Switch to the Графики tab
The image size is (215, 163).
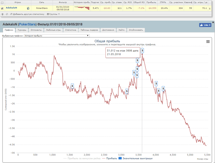click(x=9, y=30)
